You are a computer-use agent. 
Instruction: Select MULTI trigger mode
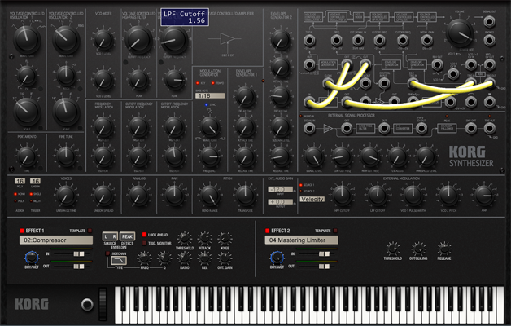[31, 200]
